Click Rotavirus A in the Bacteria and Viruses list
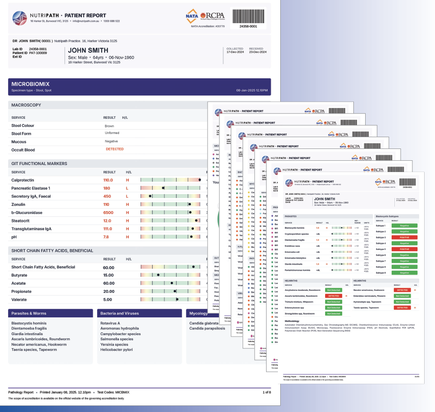435x412 pixels. coord(110,323)
